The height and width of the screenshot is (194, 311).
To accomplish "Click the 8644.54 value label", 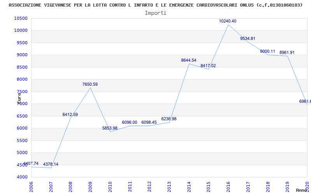I will point(189,60).
